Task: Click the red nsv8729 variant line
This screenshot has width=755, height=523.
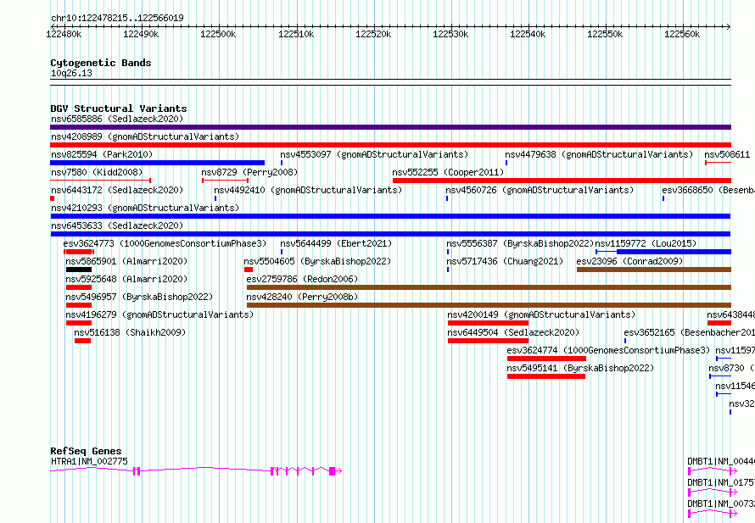Action: 226,181
